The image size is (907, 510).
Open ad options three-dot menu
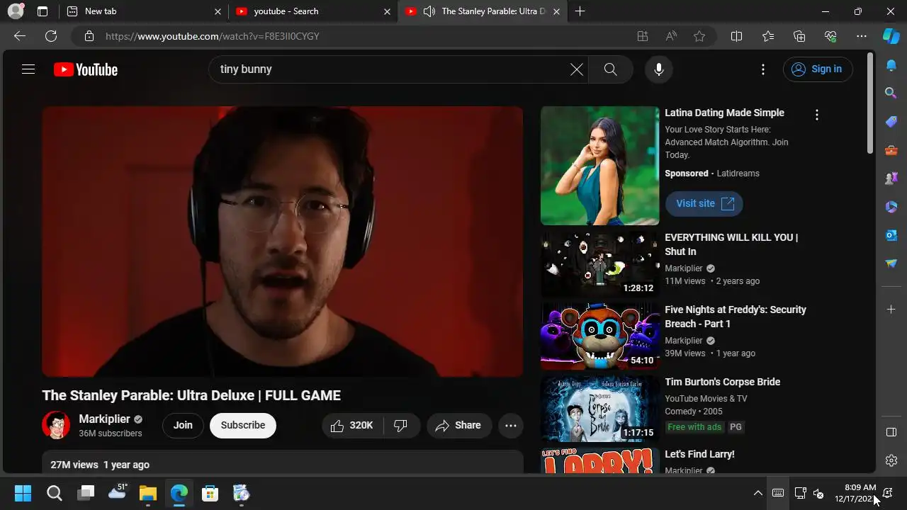pyautogui.click(x=817, y=115)
